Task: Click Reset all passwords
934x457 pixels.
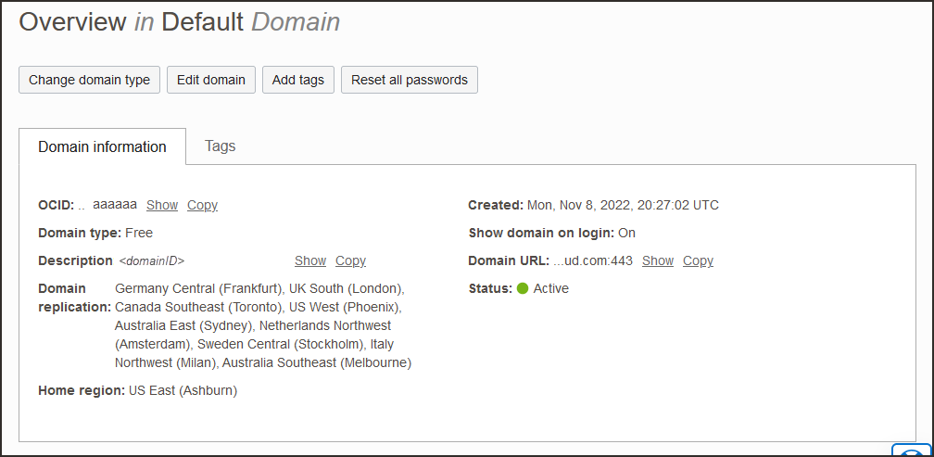Action: point(410,80)
